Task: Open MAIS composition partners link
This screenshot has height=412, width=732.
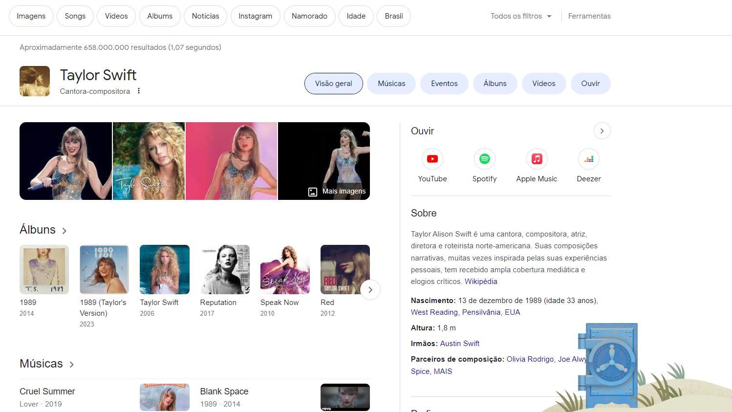Action: pyautogui.click(x=443, y=371)
